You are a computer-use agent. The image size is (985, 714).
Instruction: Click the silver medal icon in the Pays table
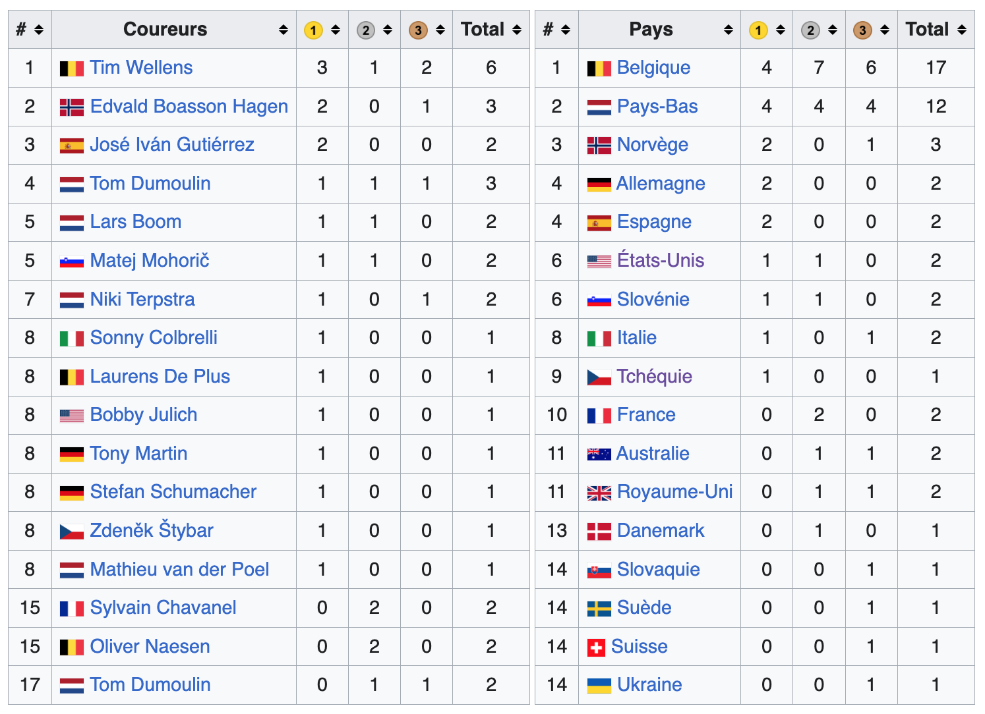pyautogui.click(x=810, y=30)
